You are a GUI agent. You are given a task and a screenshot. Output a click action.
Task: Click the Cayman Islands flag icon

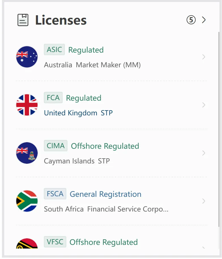tap(27, 153)
